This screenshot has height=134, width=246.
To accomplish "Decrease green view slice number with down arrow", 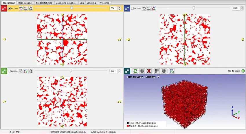I will pos(120,72).
